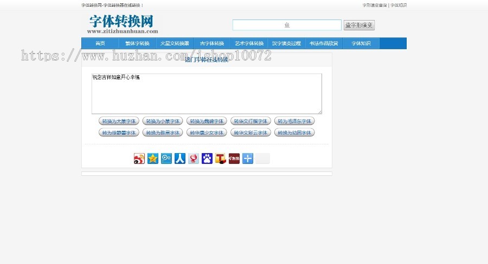488x264 pixels.
Task: Share to QQ Zone star icon
Action: pos(153,159)
